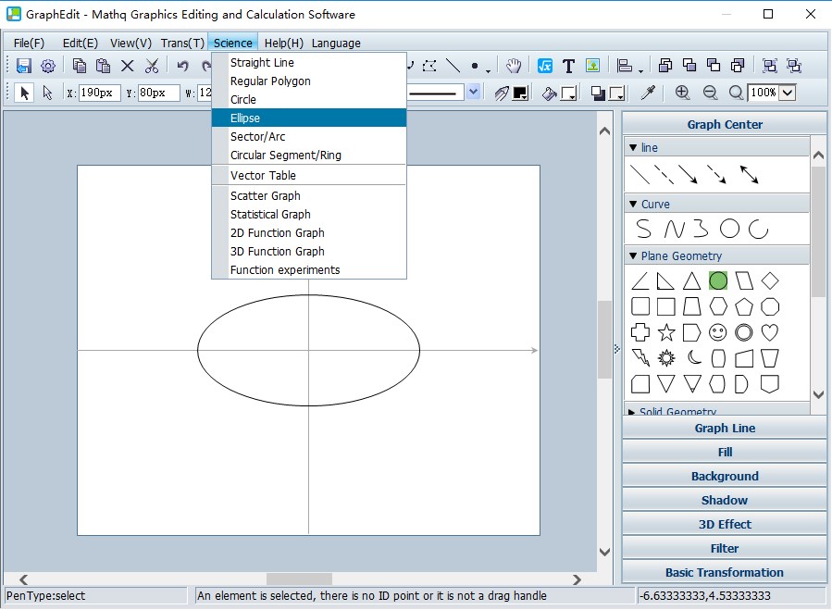
Task: Click the Copy icon
Action: click(80, 66)
